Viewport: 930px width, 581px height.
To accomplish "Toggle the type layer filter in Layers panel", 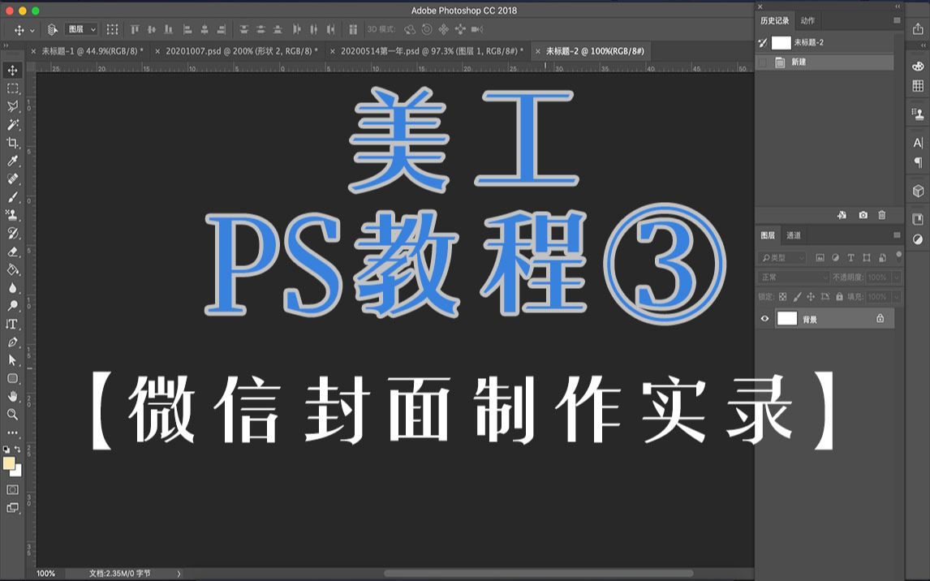I will click(x=850, y=257).
